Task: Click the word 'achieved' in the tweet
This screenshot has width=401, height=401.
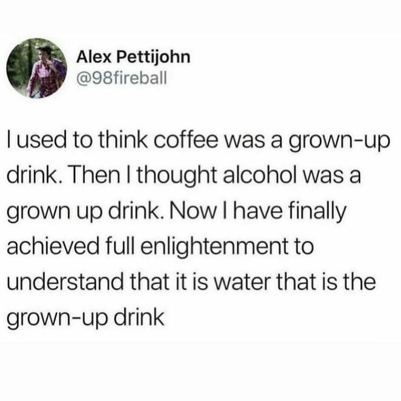Action: coord(53,246)
